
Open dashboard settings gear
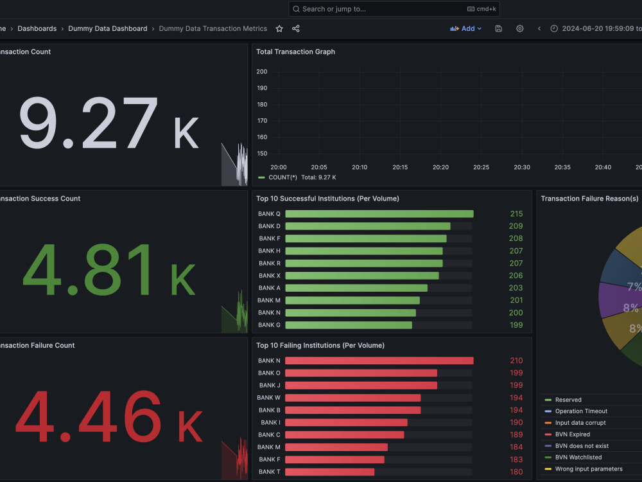[519, 29]
